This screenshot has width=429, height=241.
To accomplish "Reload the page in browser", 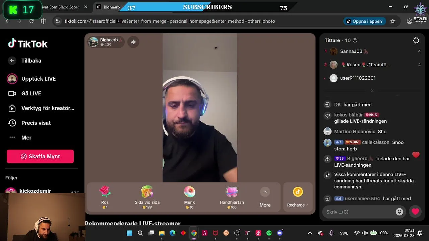I will [32, 21].
